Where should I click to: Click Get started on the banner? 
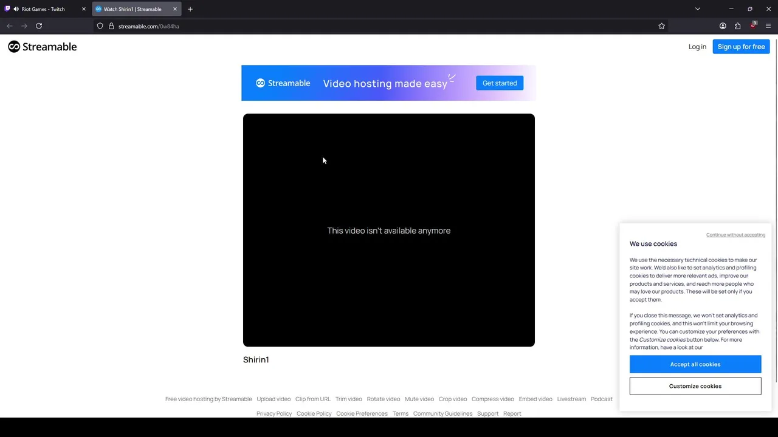(x=500, y=83)
